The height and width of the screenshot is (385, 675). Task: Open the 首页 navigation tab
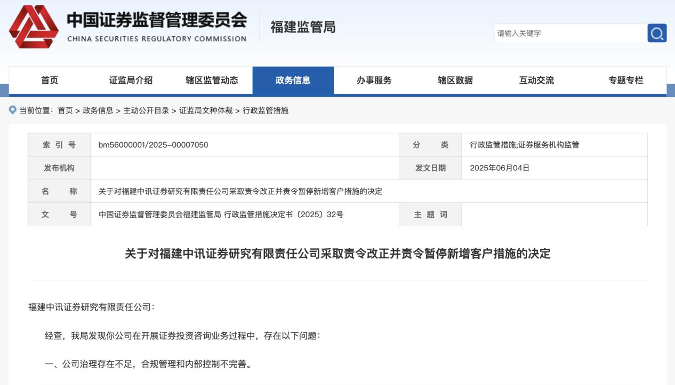click(50, 80)
